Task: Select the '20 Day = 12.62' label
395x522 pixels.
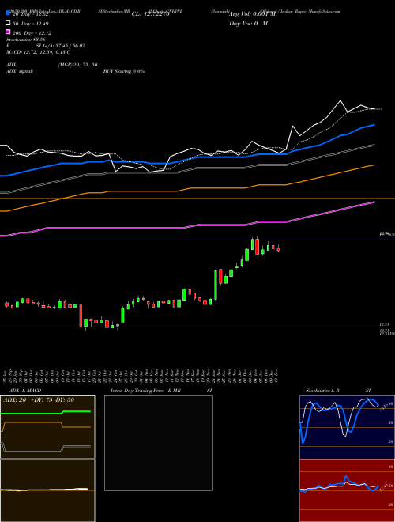Action: 30,14
